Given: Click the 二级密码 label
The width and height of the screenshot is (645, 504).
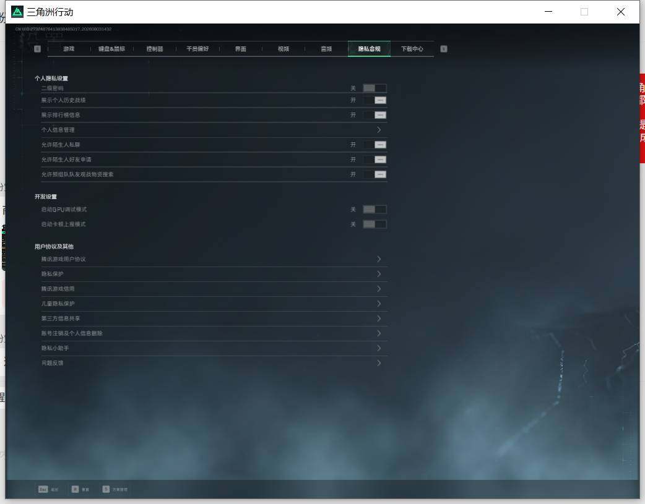Looking at the screenshot, I should pyautogui.click(x=52, y=88).
